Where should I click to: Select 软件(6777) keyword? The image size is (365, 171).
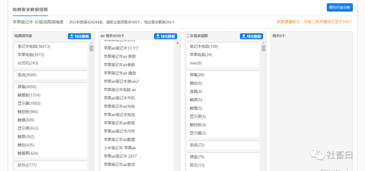[x=27, y=165]
